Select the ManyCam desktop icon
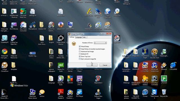 click(98, 26)
